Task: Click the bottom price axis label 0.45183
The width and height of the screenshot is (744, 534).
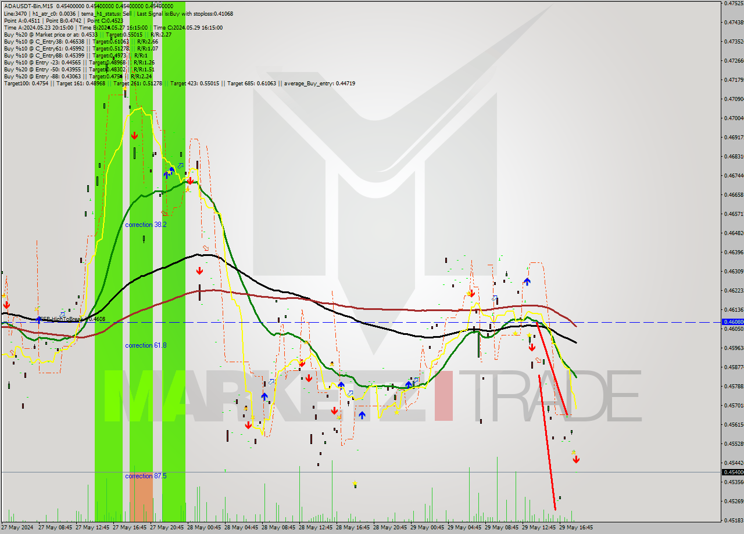Action: [x=733, y=520]
